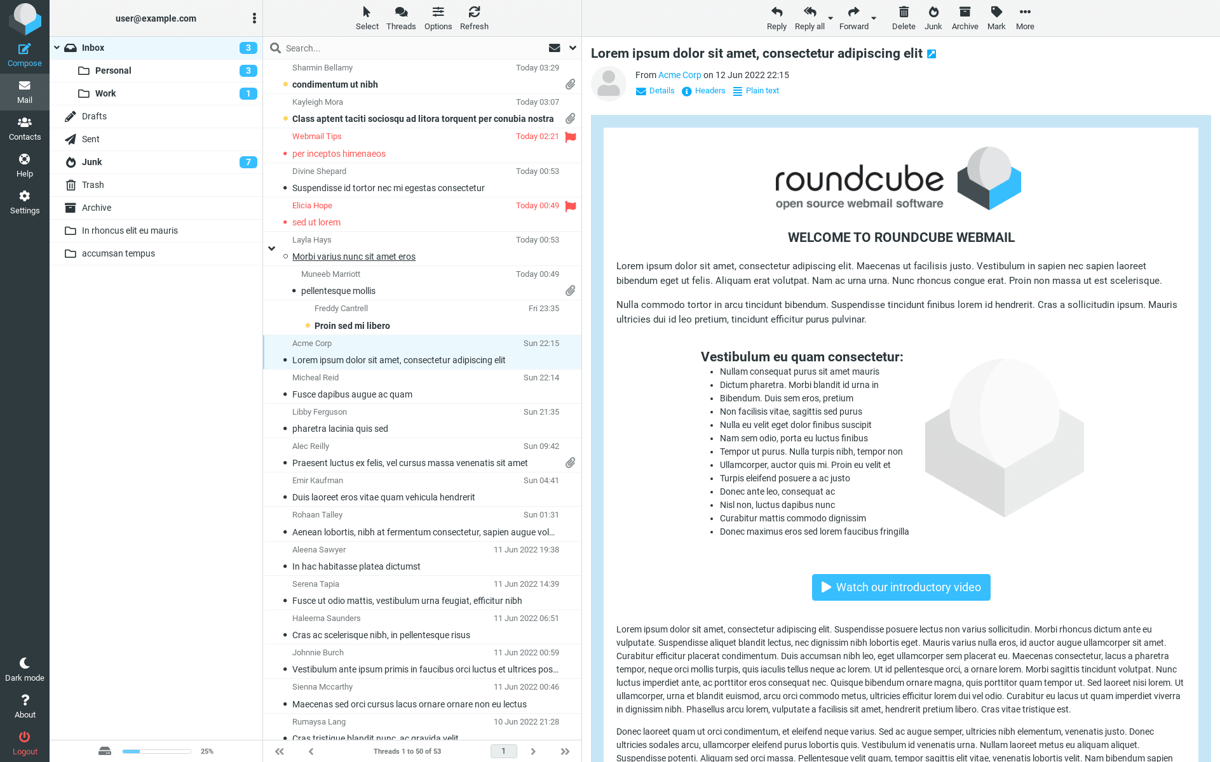
Task: Open the More options dropdown in toolbar
Action: point(1024,17)
